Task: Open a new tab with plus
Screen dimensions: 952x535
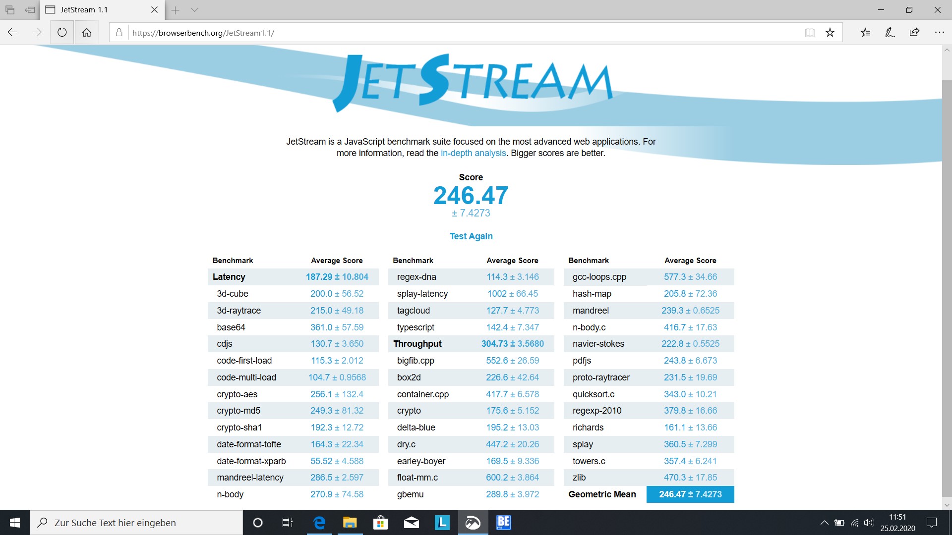Action: pos(175,10)
